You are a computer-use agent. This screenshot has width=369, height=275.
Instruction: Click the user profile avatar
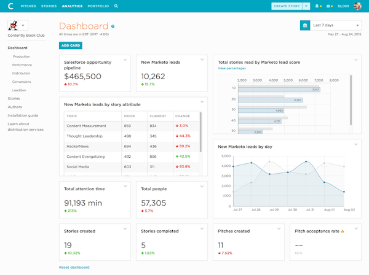pyautogui.click(x=359, y=6)
